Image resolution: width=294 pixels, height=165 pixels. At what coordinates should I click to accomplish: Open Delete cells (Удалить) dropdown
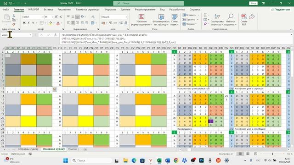(x=190, y=19)
